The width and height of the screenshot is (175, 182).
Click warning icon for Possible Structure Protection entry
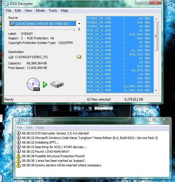click(x=18, y=156)
